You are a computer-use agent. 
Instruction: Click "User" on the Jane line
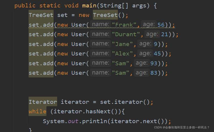point(78,44)
